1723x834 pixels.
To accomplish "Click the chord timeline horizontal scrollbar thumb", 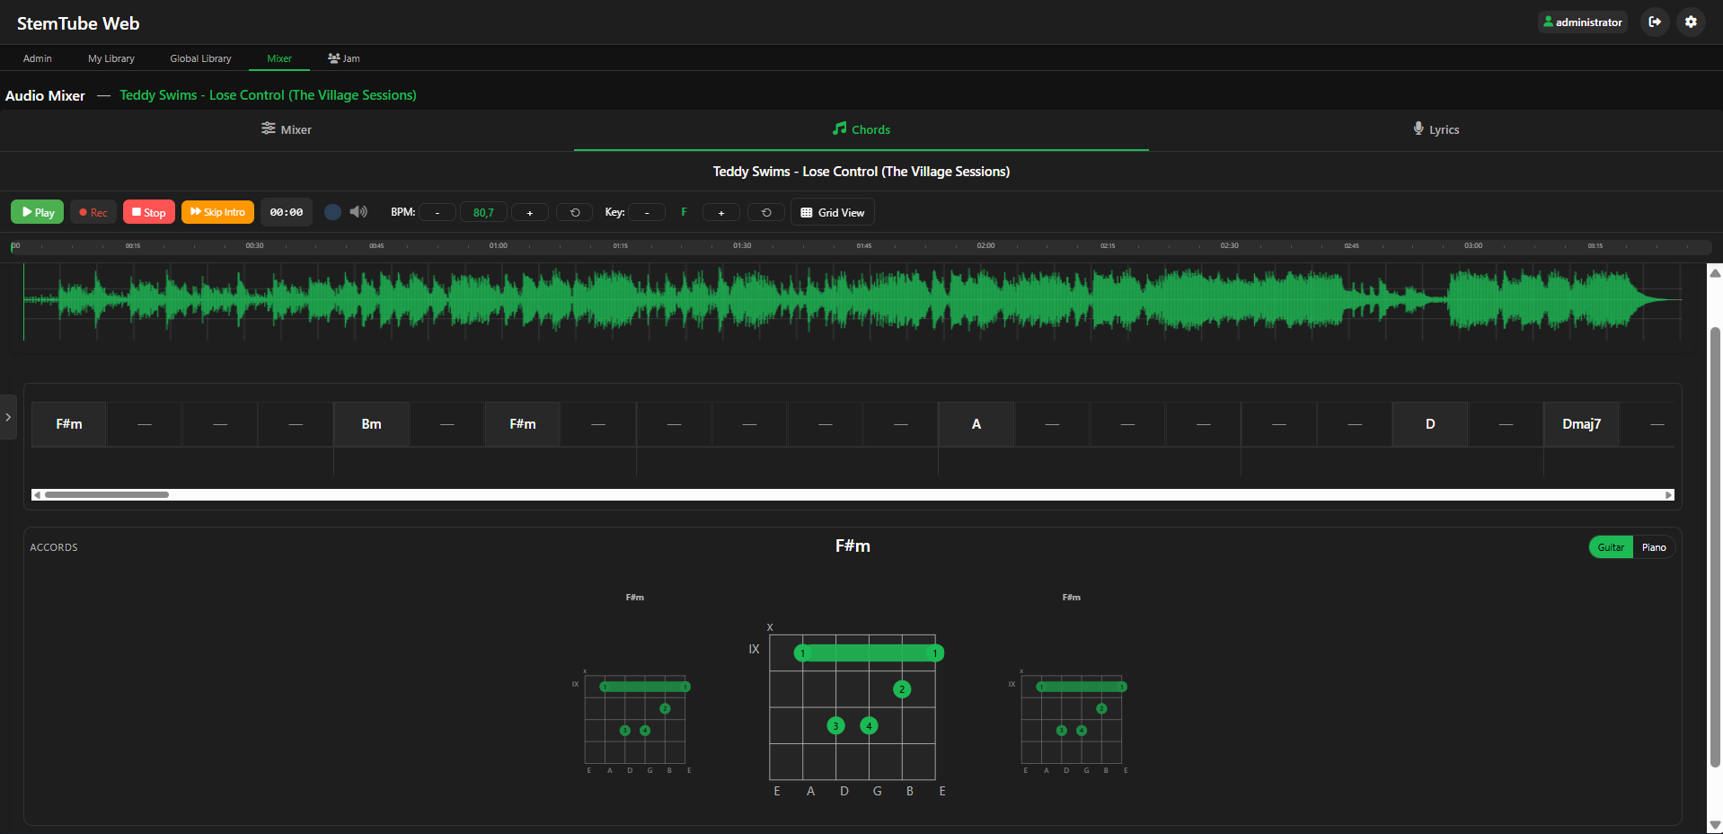I will pos(107,494).
